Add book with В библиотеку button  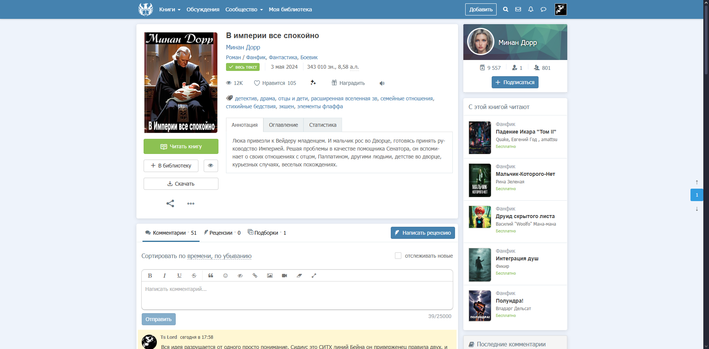tap(171, 166)
